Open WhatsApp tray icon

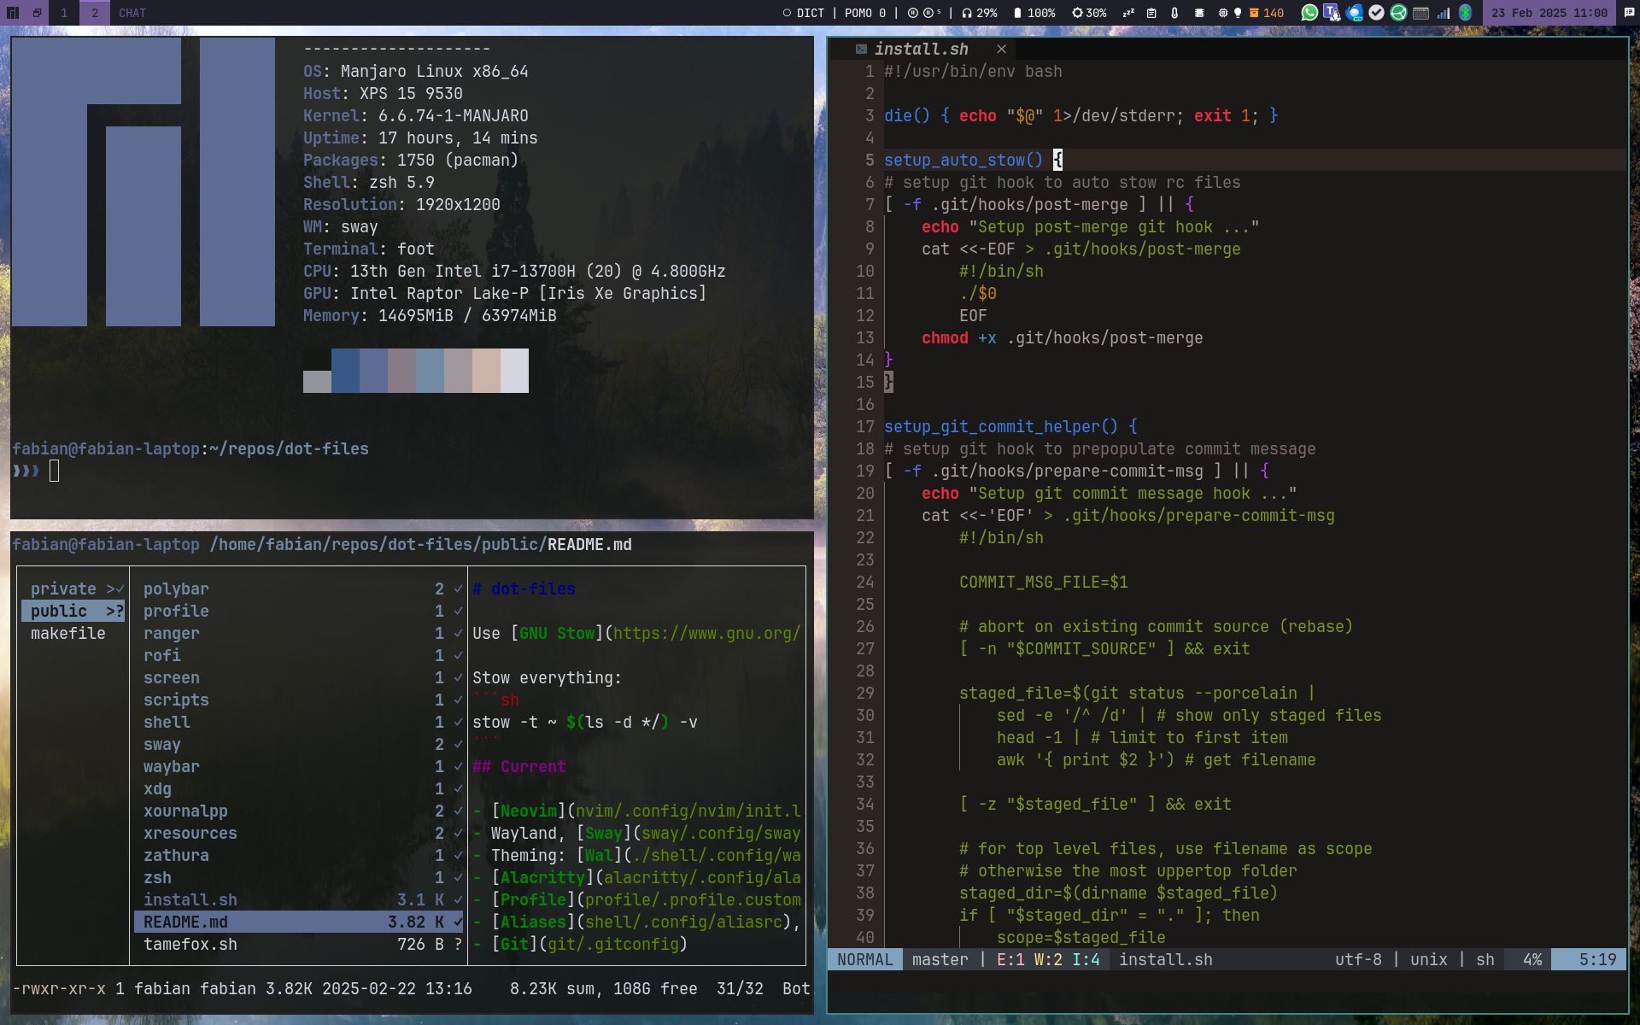(1309, 13)
